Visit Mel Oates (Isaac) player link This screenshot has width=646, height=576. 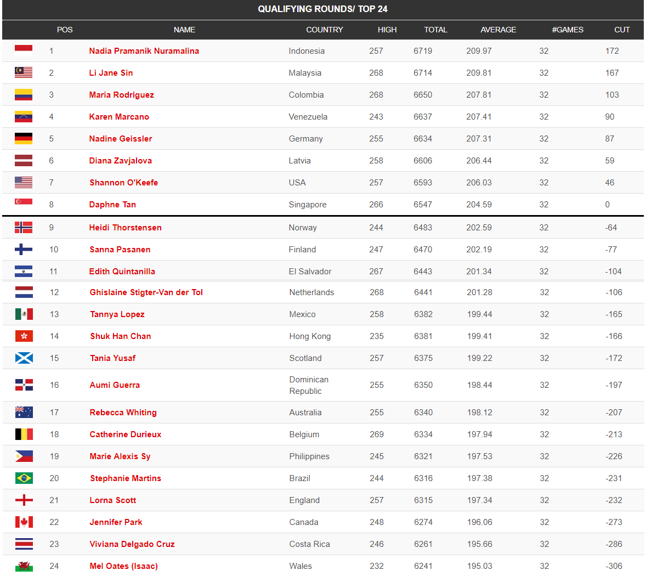(x=124, y=566)
